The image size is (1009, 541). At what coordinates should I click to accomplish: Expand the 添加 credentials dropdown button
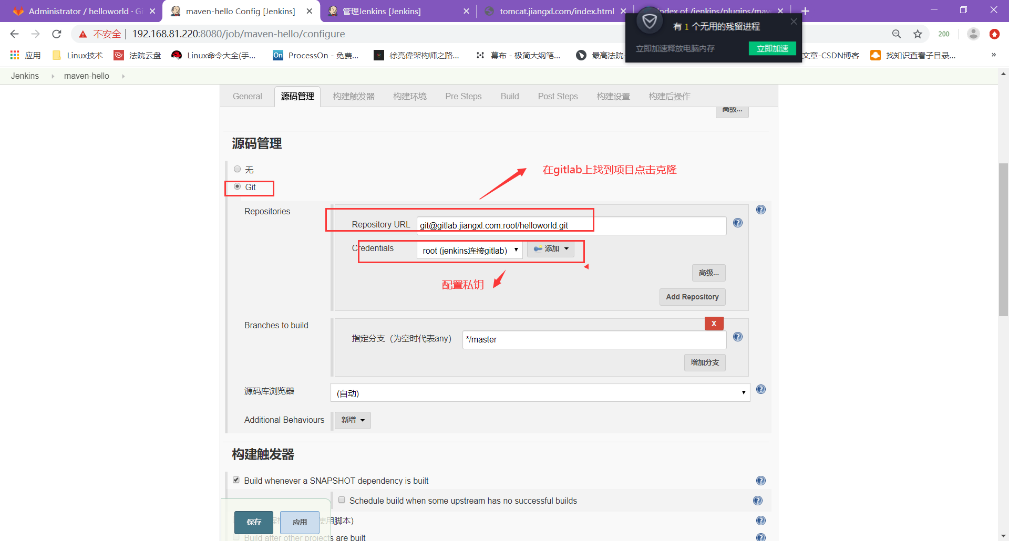pyautogui.click(x=551, y=249)
